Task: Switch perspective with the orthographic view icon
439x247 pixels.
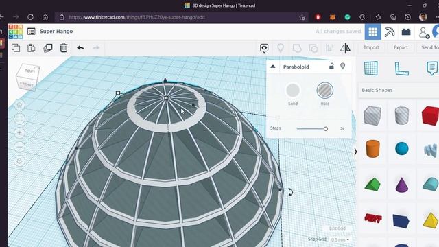Action: tap(19, 161)
